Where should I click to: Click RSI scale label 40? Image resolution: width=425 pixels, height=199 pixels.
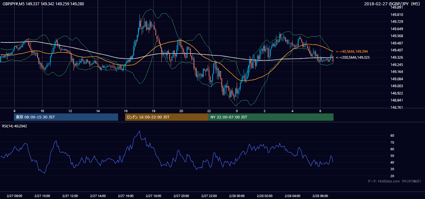(x=392, y=162)
